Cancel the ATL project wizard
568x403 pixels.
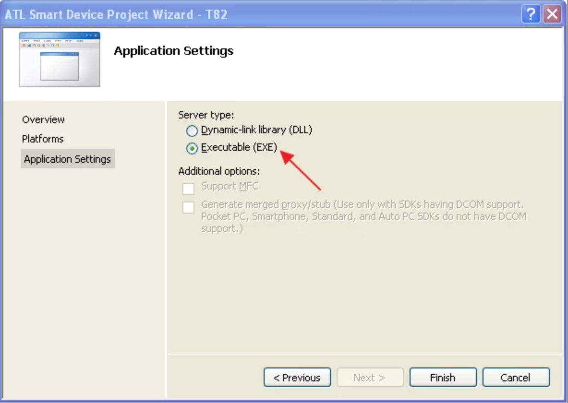click(516, 378)
